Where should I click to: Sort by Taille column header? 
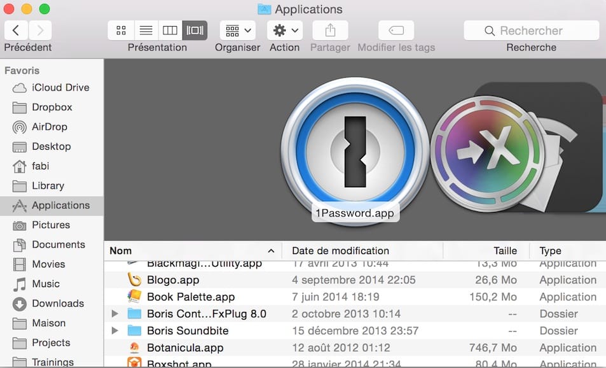coord(486,251)
